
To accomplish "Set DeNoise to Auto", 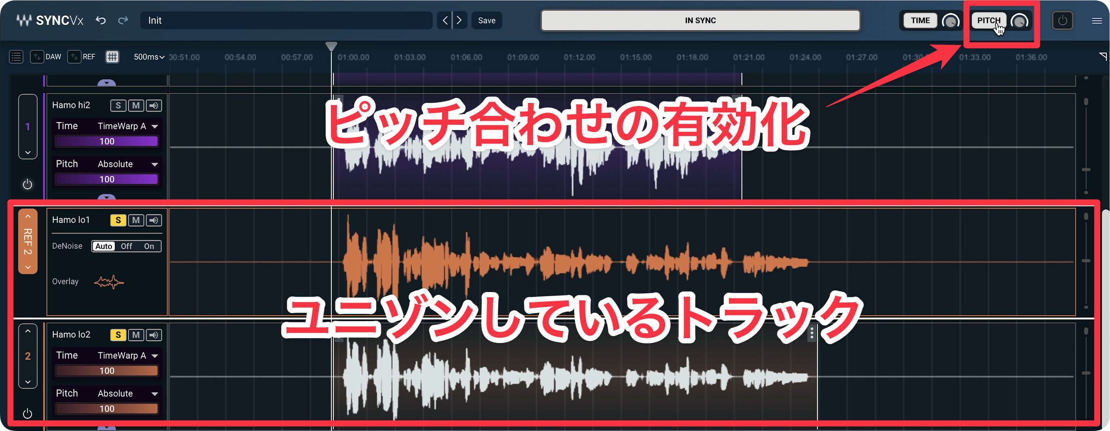I will [104, 246].
